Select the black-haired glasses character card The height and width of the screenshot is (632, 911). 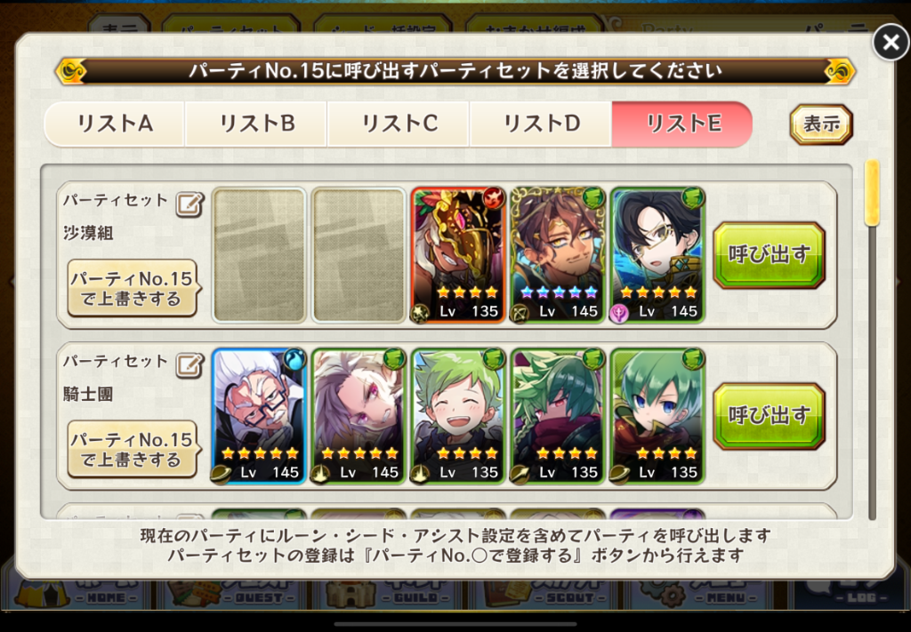pos(657,255)
